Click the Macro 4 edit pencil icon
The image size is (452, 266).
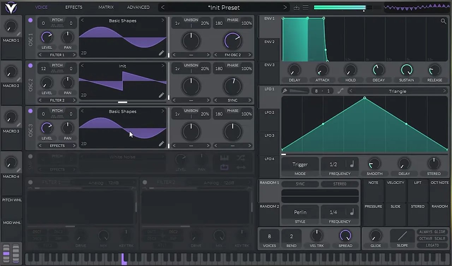coord(19,170)
